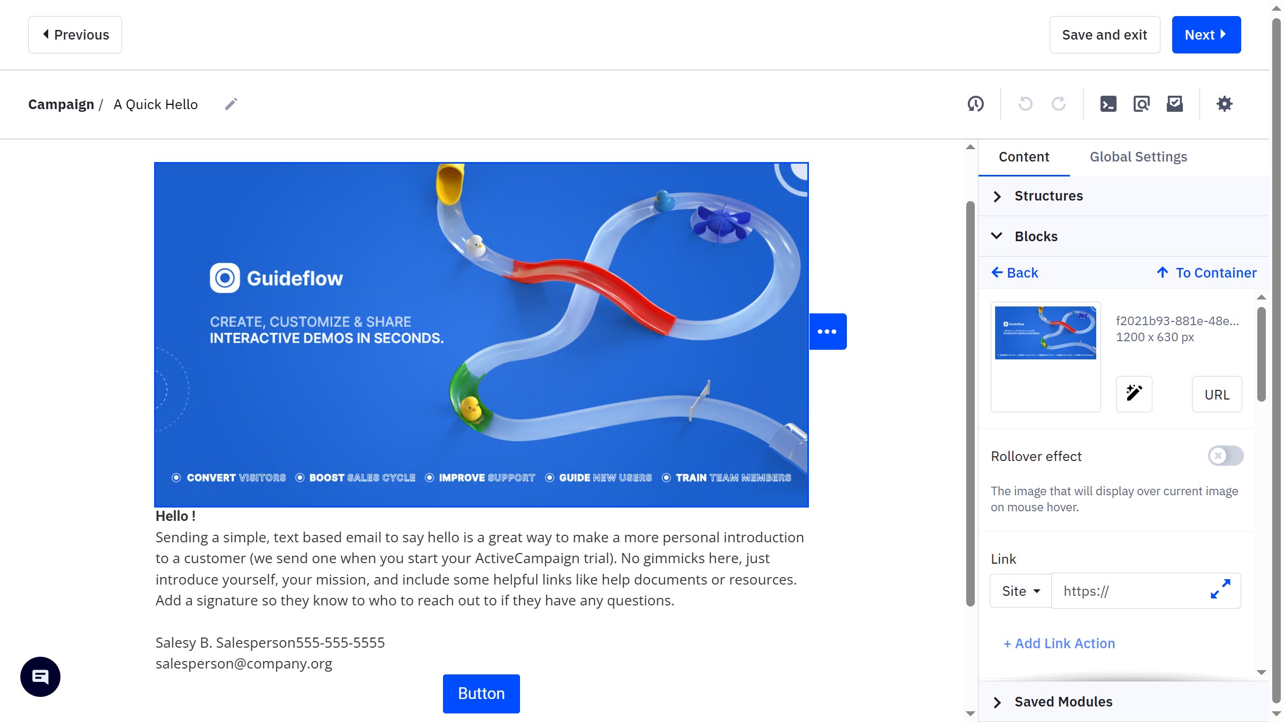Open settings gear icon

[1224, 104]
